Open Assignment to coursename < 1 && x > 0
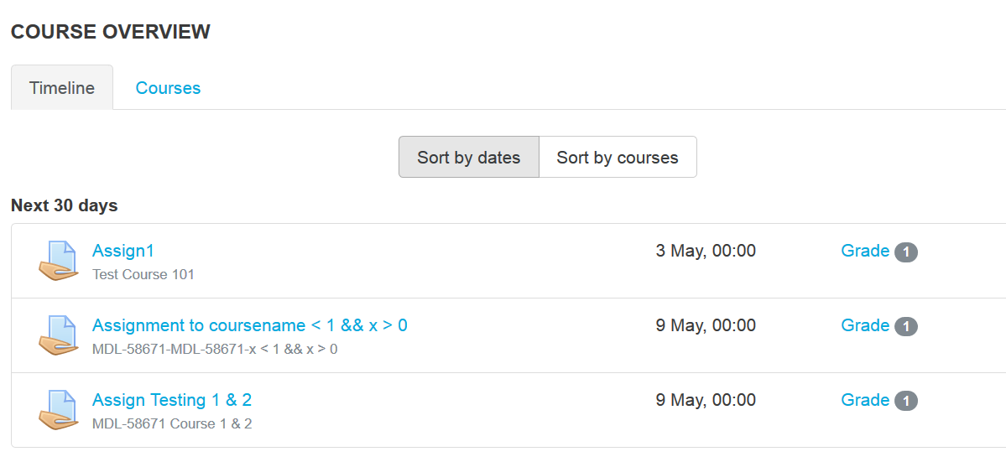The height and width of the screenshot is (462, 1006). coord(250,325)
